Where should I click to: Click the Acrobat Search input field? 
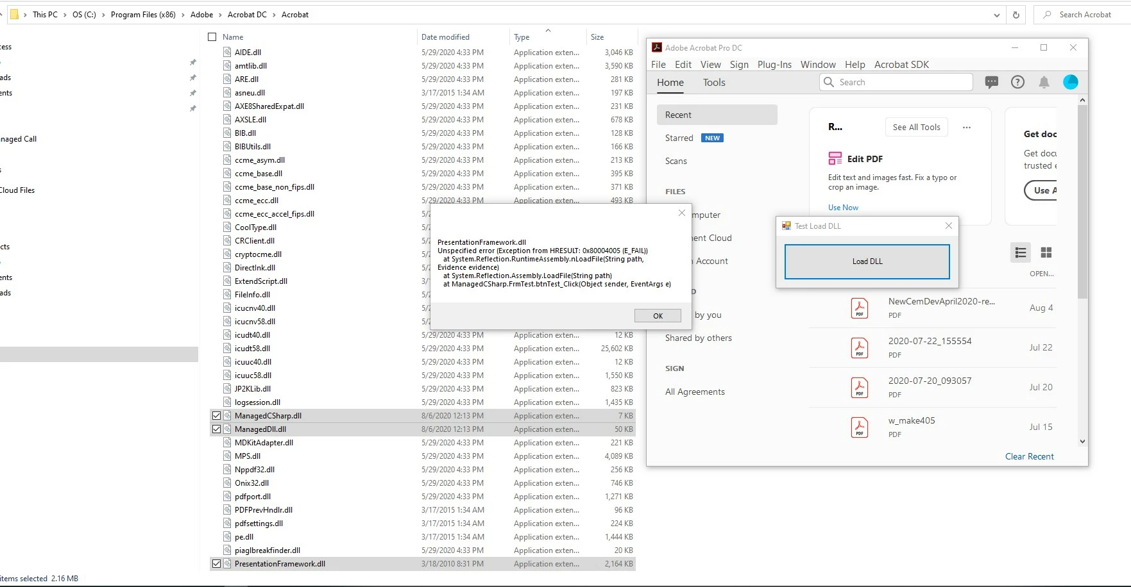click(896, 82)
